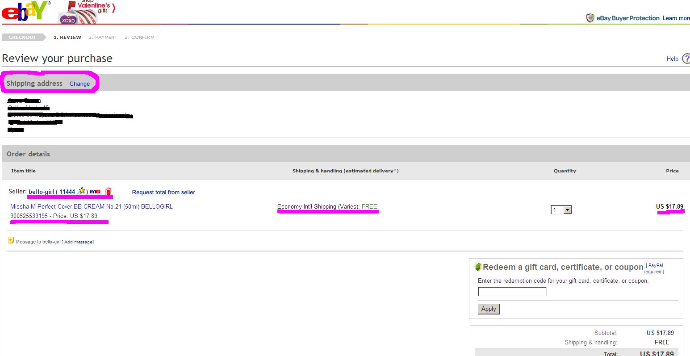Click Economy Int'l Shipping (Varies): FREE text
Image resolution: width=690 pixels, height=356 pixels.
tap(327, 207)
